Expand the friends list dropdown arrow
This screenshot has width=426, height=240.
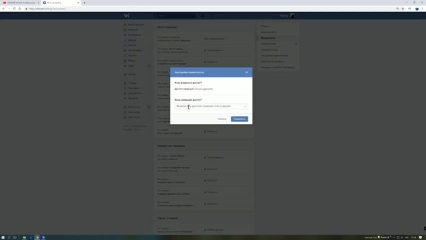[x=245, y=106]
